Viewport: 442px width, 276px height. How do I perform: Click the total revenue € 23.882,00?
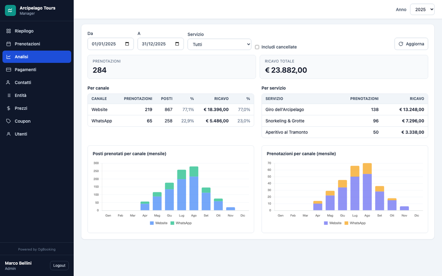point(286,70)
